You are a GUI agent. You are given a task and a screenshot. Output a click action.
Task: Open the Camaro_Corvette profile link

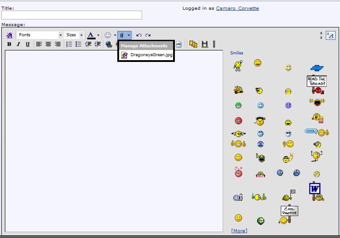(237, 8)
